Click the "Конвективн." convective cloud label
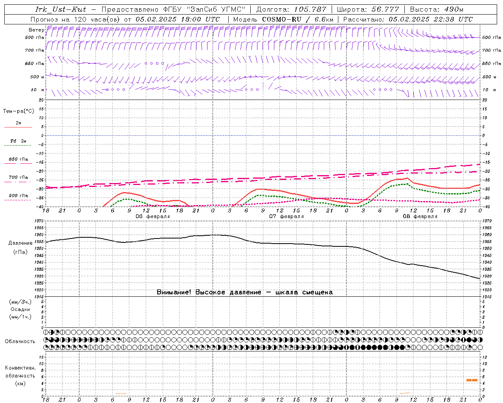This screenshot has height=403, width=503. tap(20, 368)
